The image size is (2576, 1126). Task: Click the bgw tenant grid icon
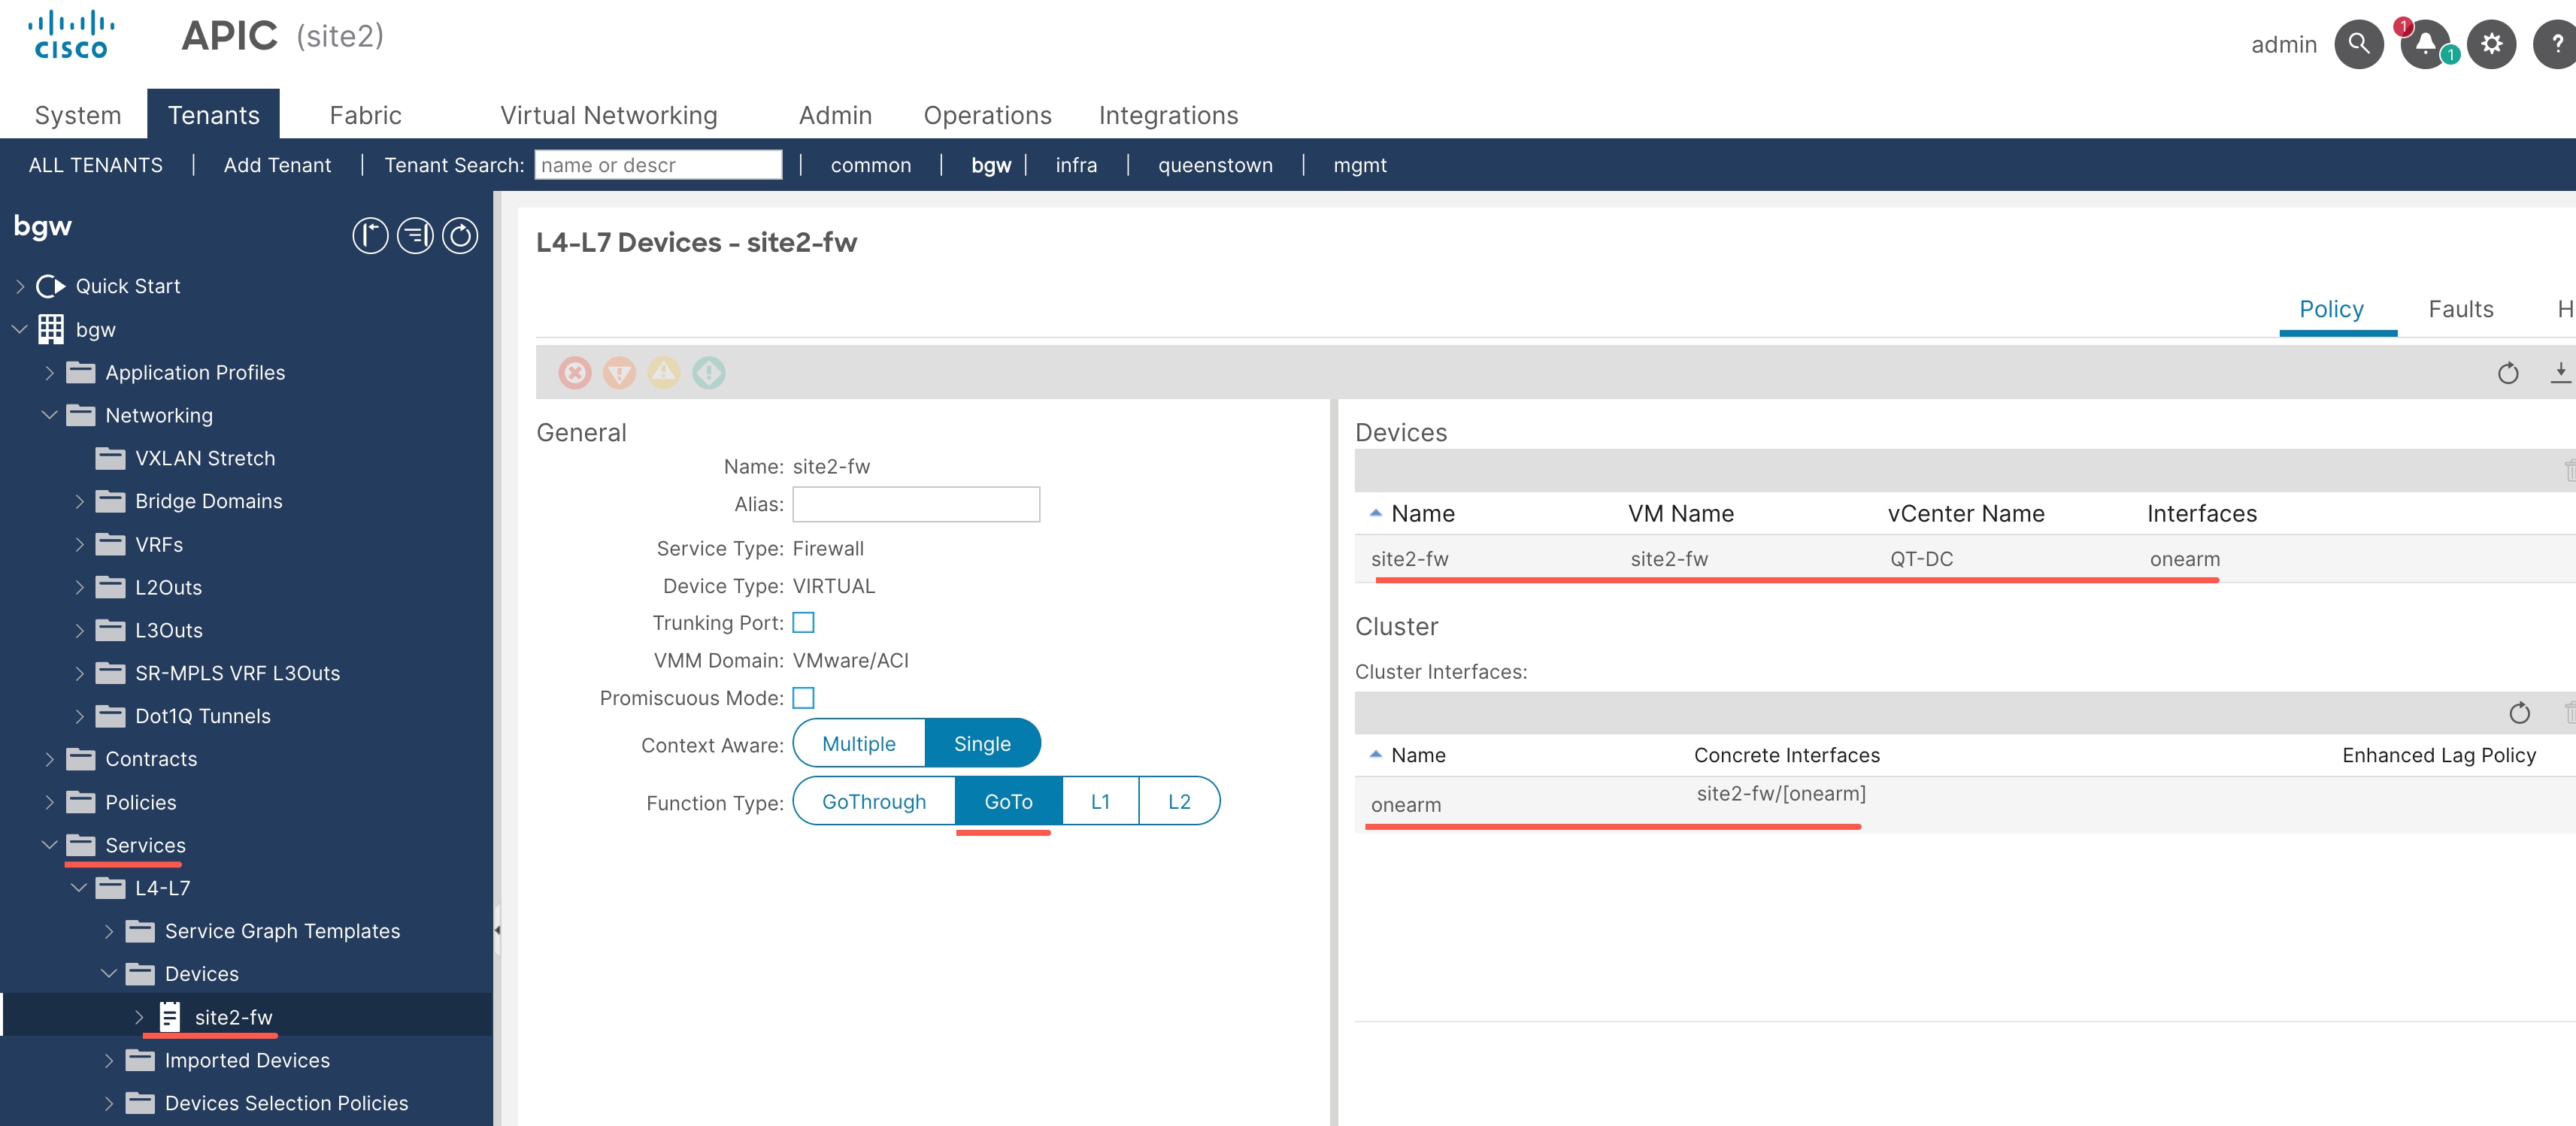coord(51,329)
